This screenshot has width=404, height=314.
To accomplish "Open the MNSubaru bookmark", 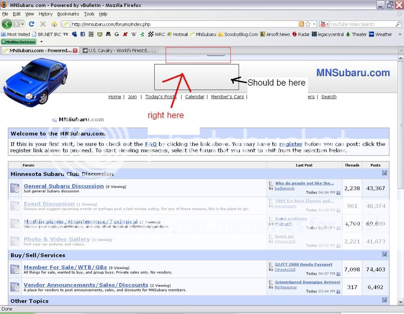I will pos(203,34).
